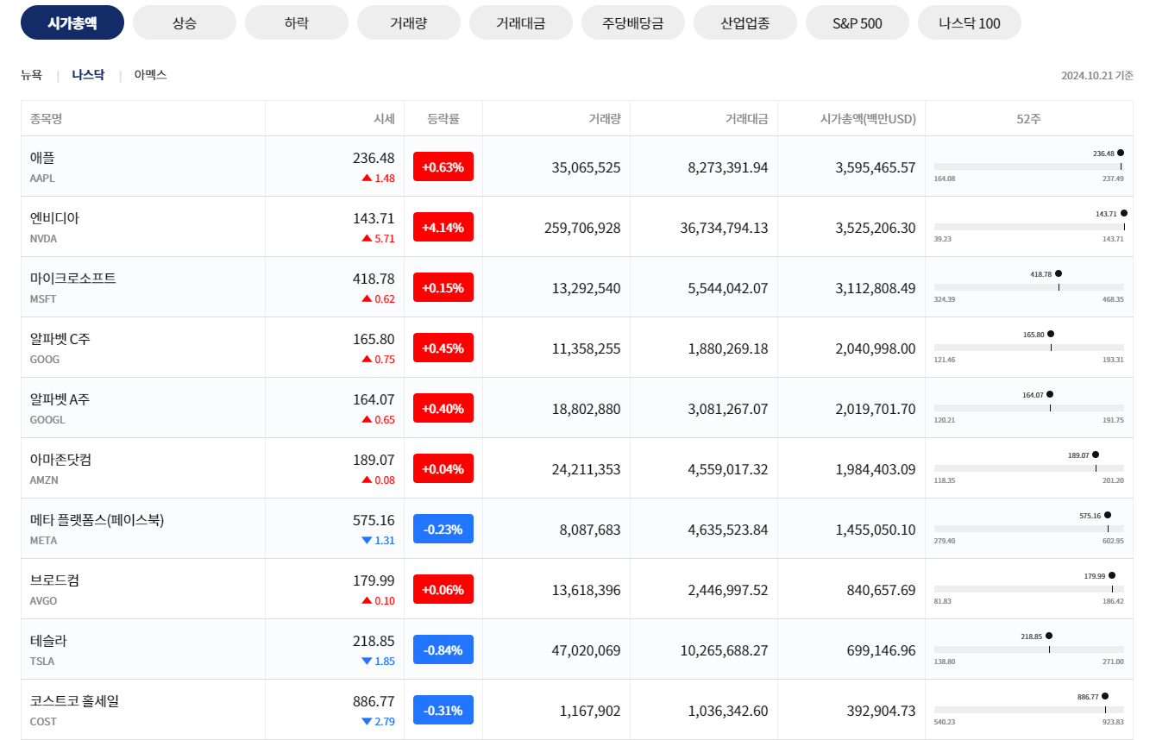The height and width of the screenshot is (740, 1156).
Task: Open the 마이크로소프트 stock page
Action: pyautogui.click(x=73, y=279)
